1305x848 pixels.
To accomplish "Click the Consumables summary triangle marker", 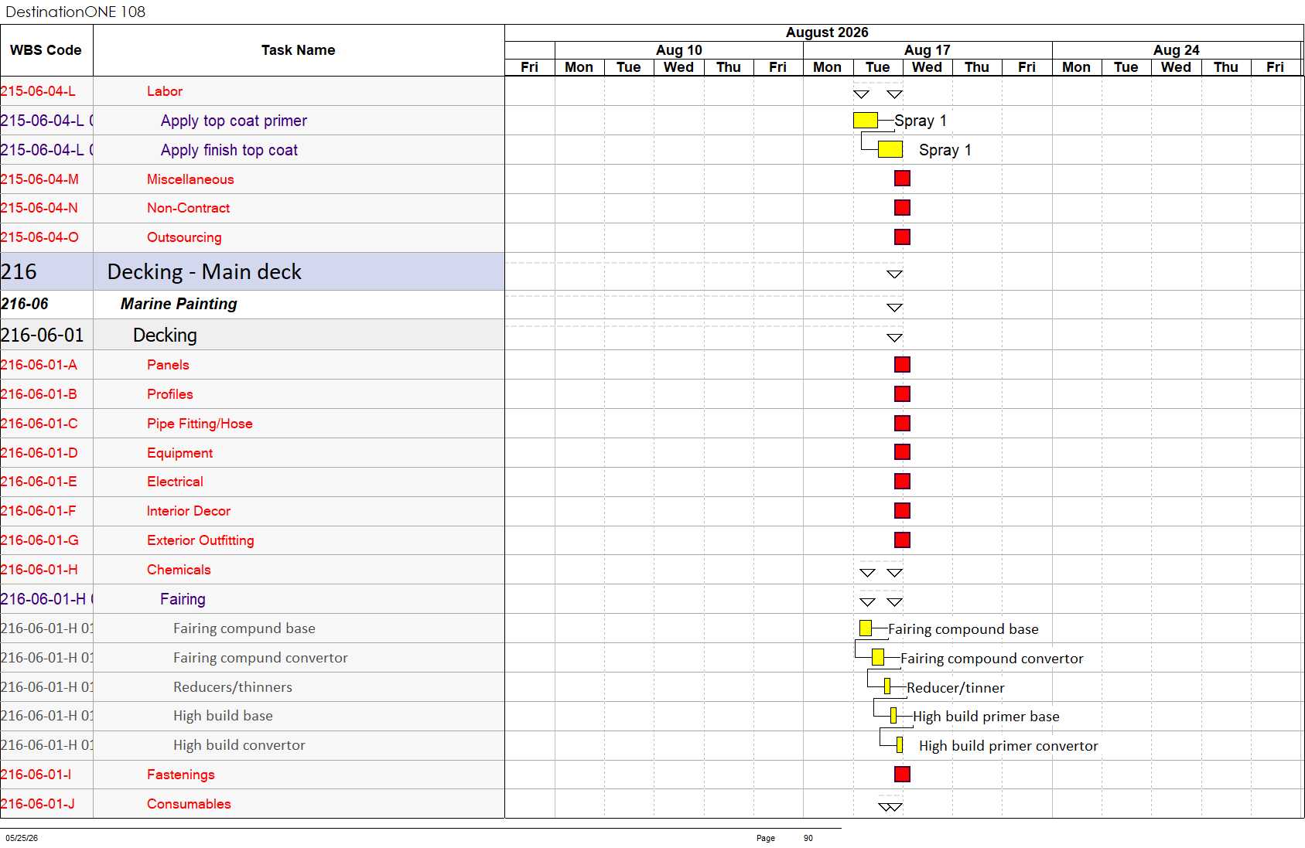I will click(x=890, y=807).
